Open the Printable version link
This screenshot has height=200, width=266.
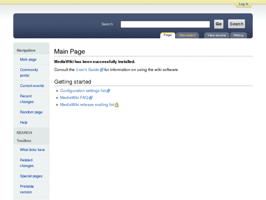click(27, 189)
